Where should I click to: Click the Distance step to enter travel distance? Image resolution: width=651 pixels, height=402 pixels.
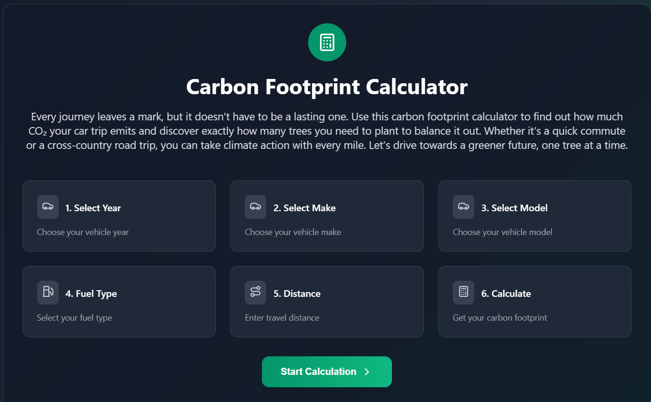[x=327, y=301]
